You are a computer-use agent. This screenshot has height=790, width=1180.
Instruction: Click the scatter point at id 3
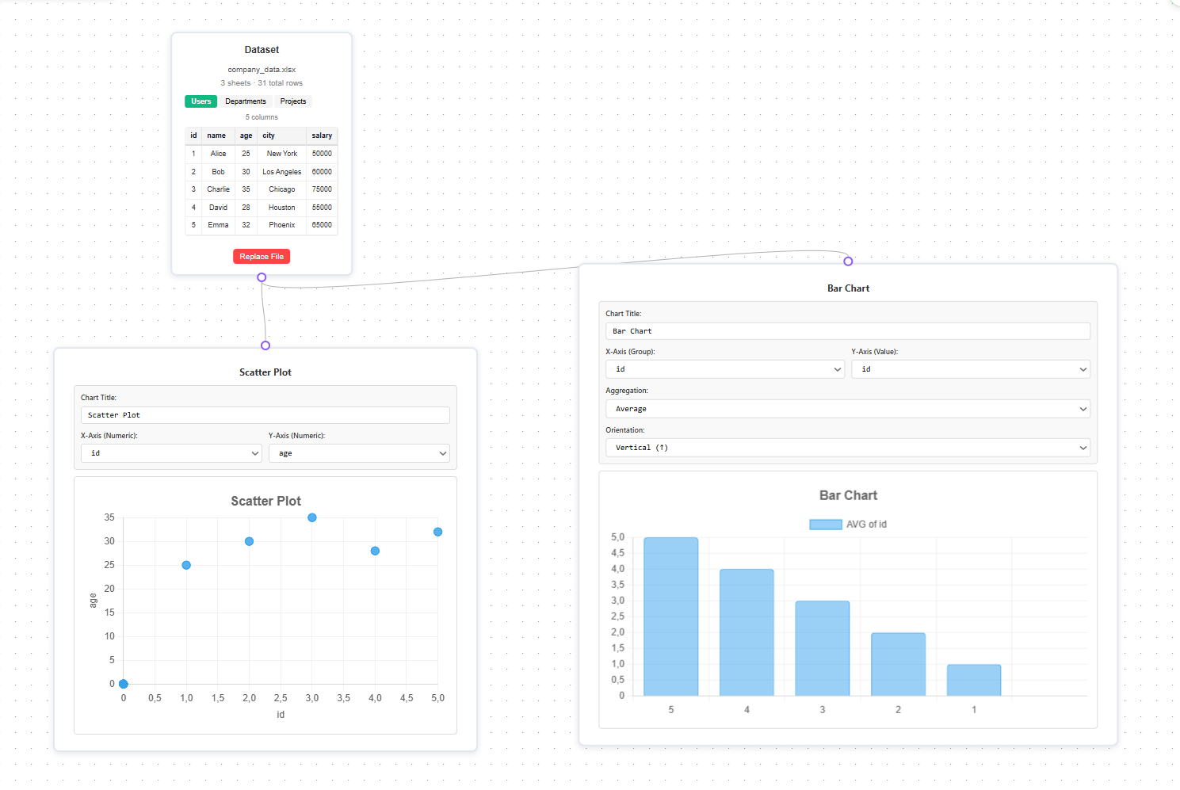coord(312,517)
